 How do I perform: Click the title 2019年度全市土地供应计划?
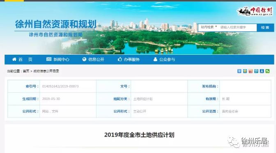pyautogui.click(x=139, y=135)
